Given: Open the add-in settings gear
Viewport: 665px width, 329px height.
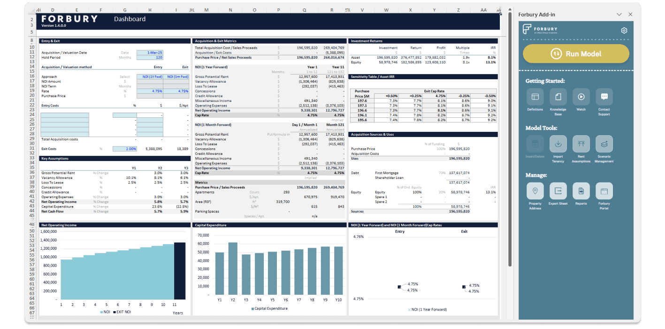Looking at the screenshot, I should 624,30.
